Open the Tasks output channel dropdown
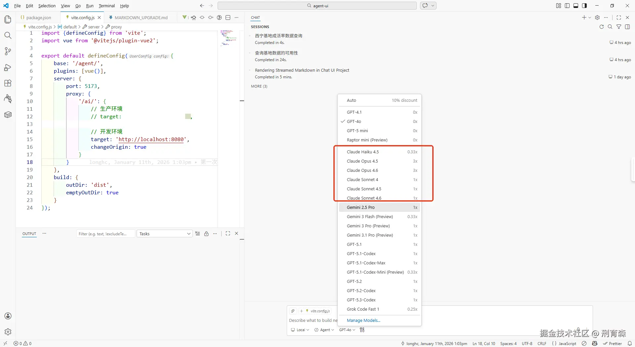 click(x=164, y=234)
